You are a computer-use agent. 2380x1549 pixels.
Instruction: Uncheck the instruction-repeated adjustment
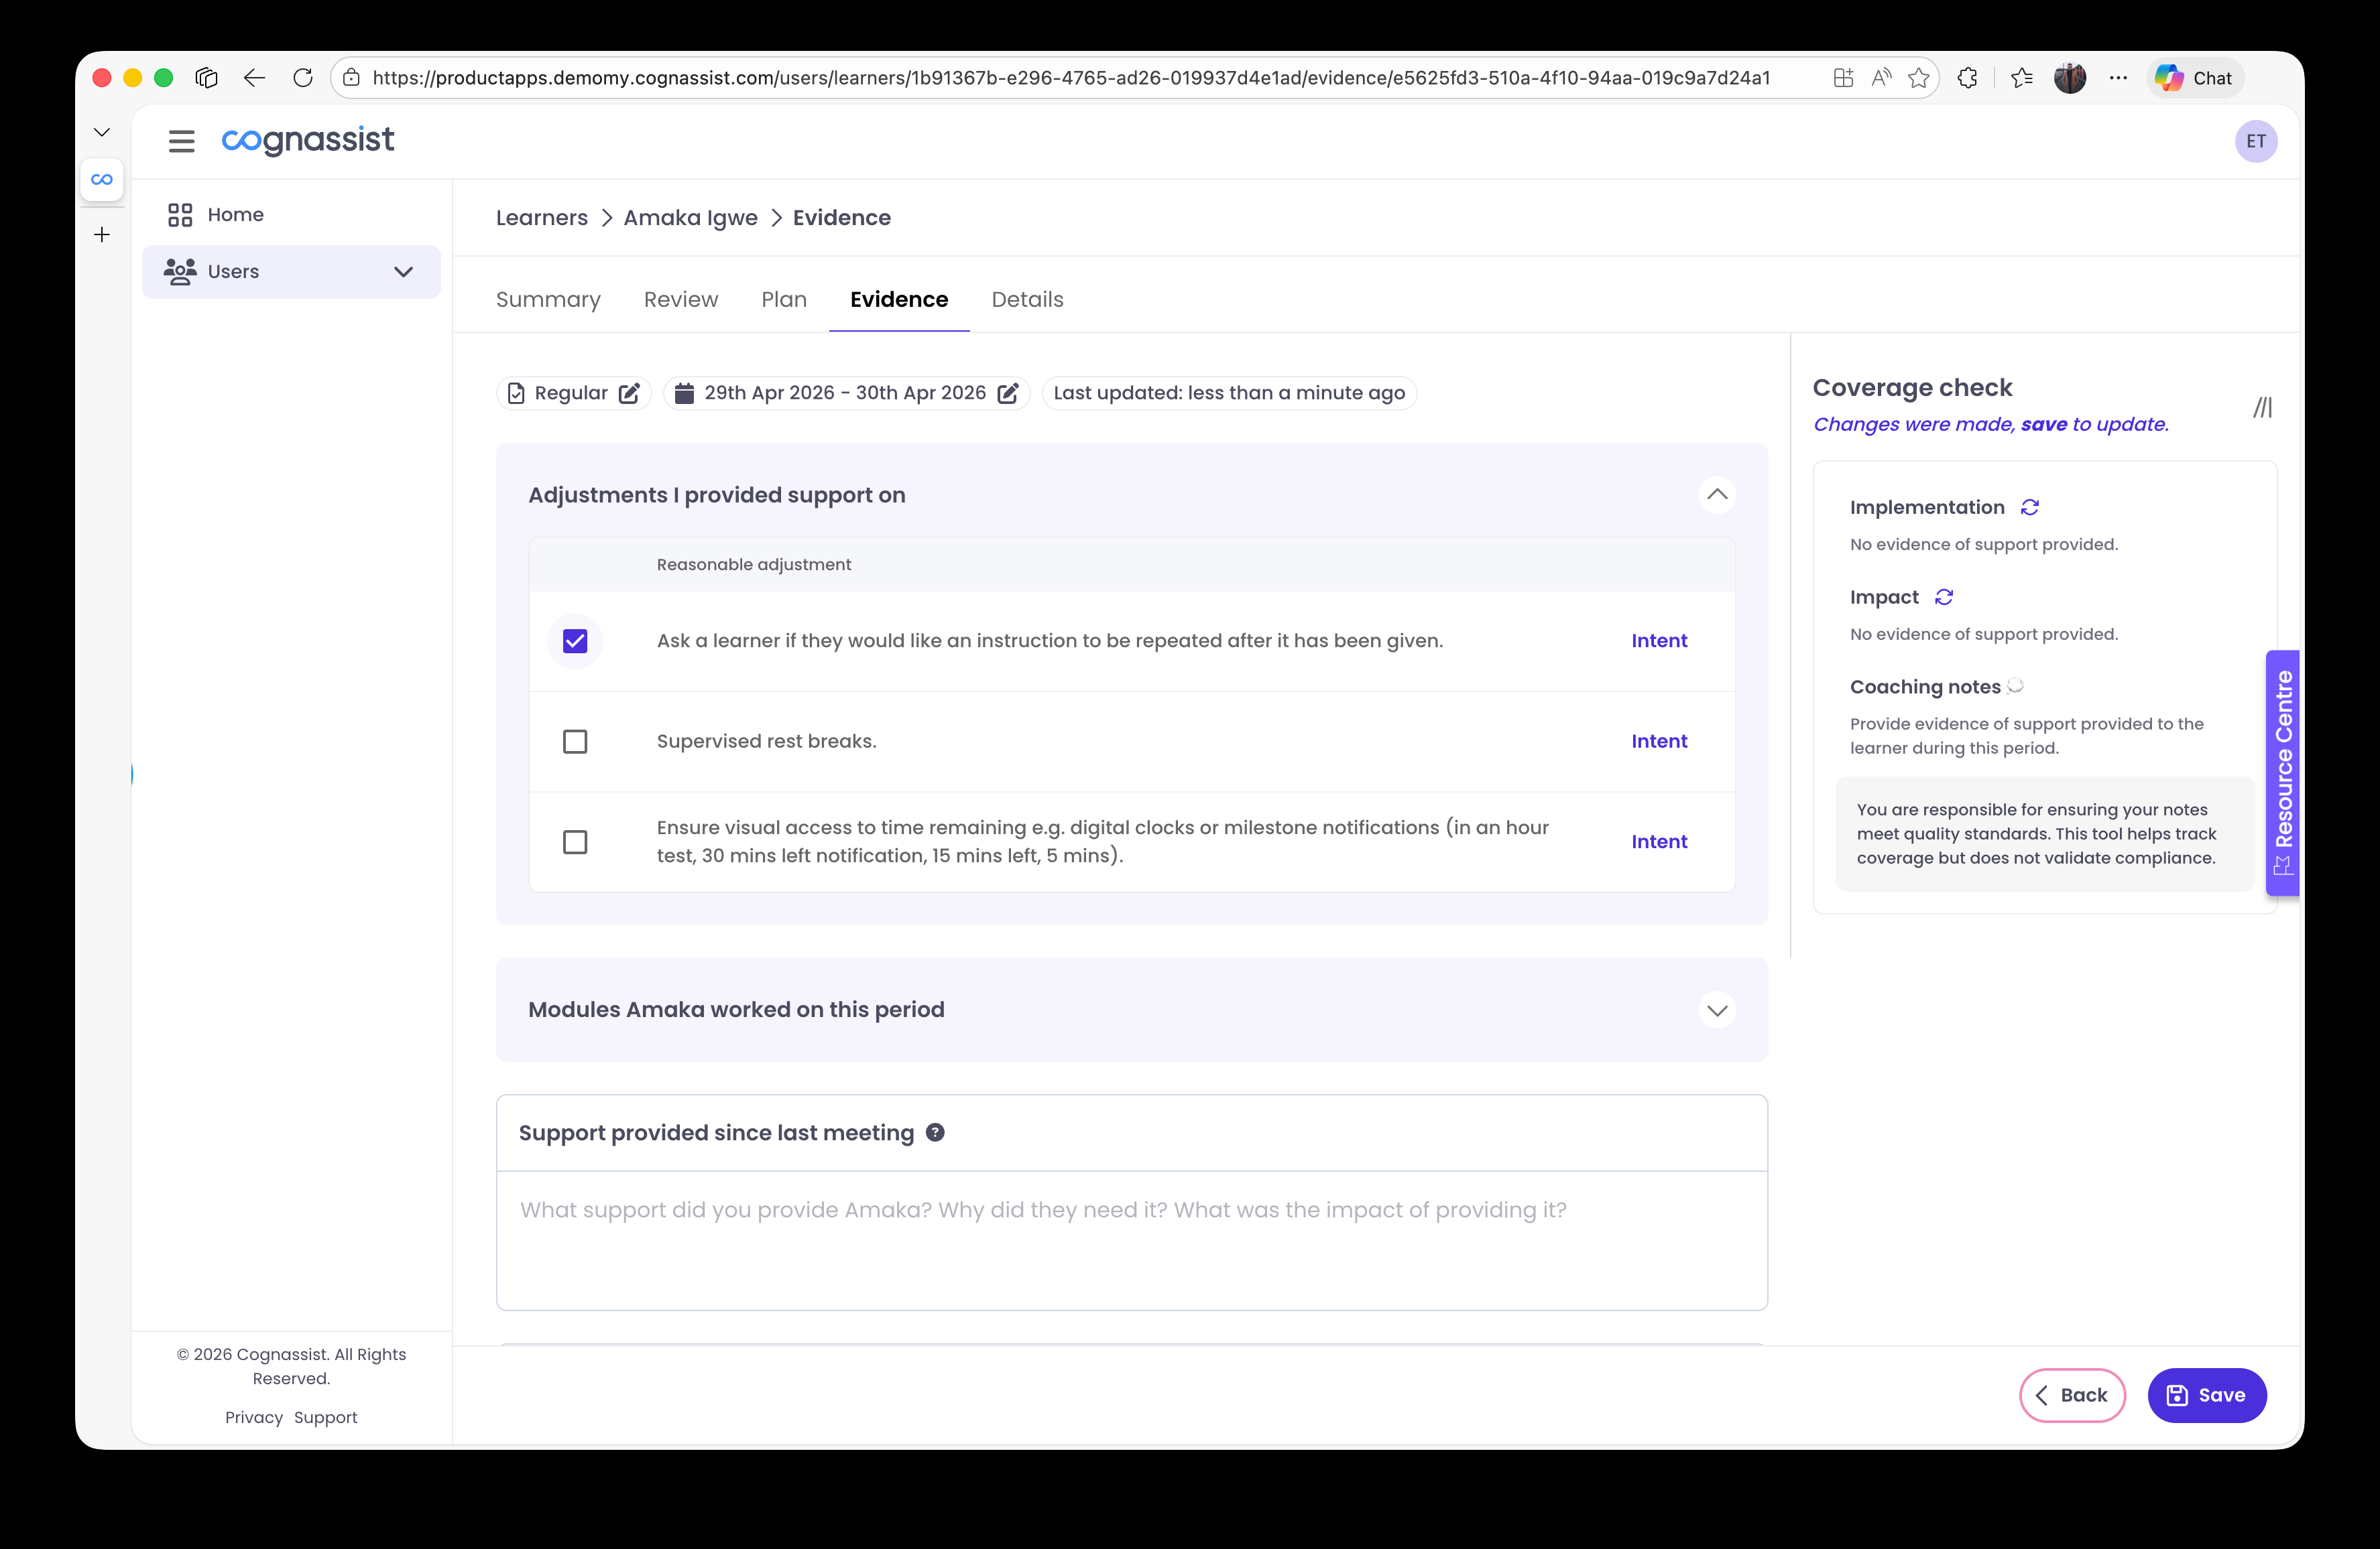pos(575,641)
